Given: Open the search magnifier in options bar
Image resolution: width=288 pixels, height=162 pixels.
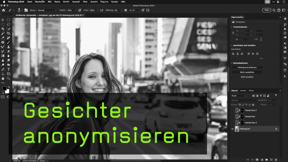Looking at the screenshot, I should pyautogui.click(x=274, y=10).
